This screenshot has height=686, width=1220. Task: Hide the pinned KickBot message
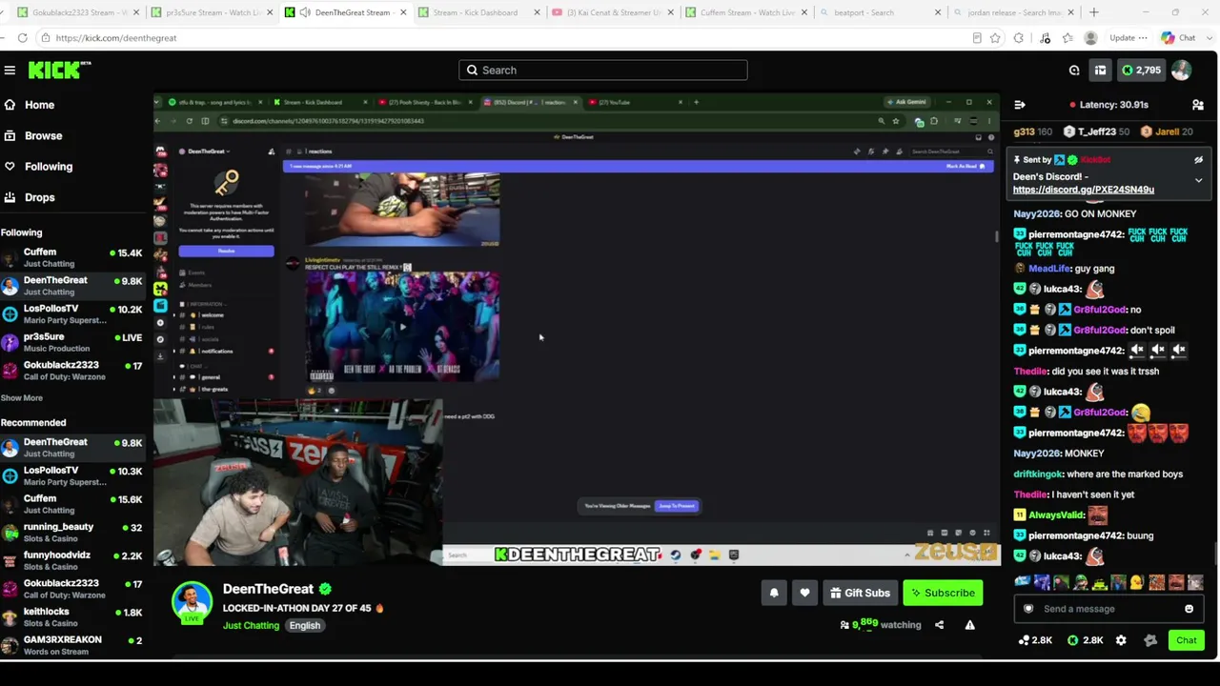[1198, 160]
